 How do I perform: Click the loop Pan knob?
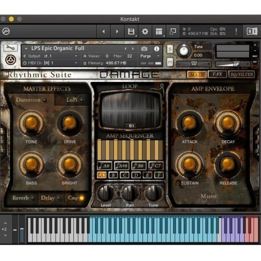130,194
